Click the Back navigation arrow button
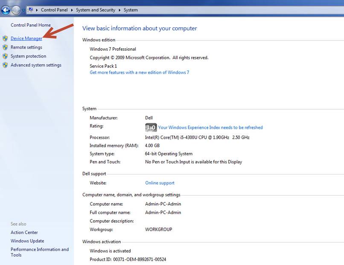The height and width of the screenshot is (265, 344). pos(6,10)
